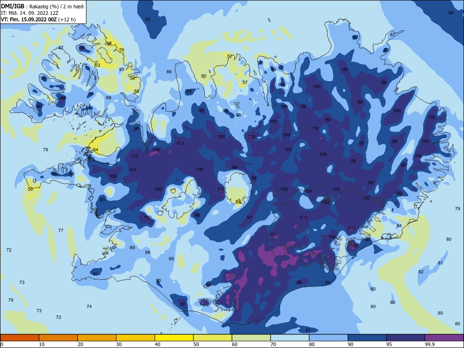The height and width of the screenshot is (348, 464).
Task: Click the map value 53
Action: 97,65
